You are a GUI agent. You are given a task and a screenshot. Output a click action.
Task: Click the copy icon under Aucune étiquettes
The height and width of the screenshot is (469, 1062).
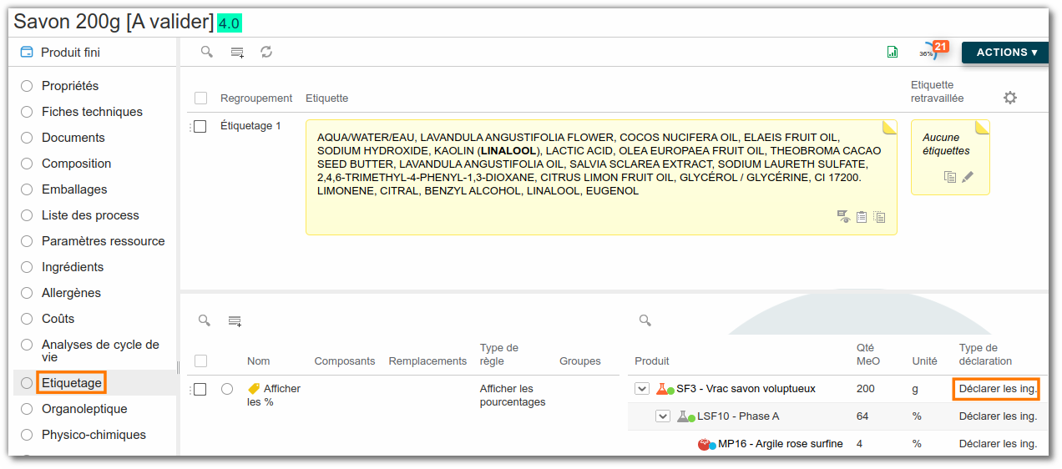[x=950, y=177]
